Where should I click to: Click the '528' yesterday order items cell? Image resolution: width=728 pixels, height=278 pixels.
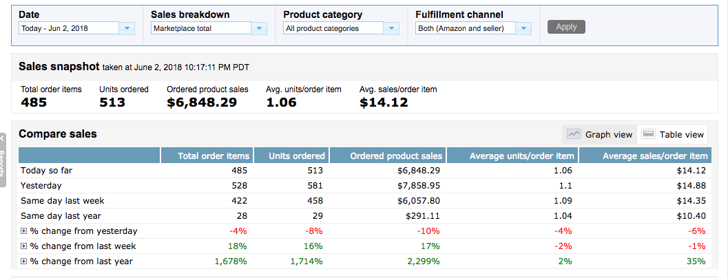point(239,186)
